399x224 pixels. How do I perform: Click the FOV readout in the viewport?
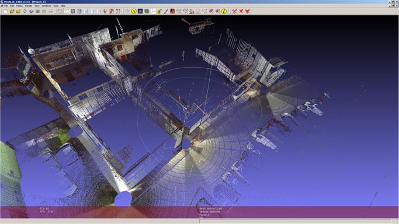point(44,208)
